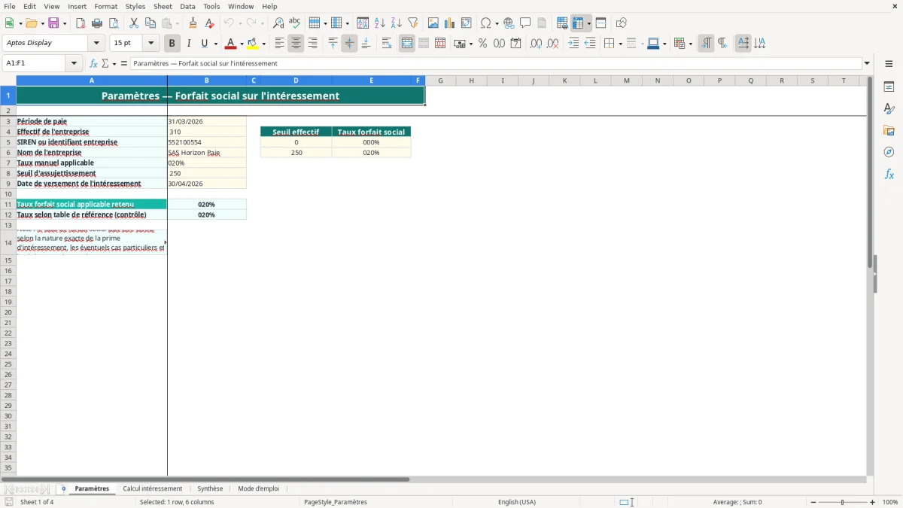Toggle Underline formatting
Image resolution: width=903 pixels, height=508 pixels.
click(x=204, y=44)
